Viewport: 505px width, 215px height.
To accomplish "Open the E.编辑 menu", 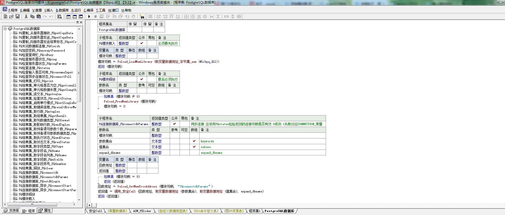I will 25,10.
